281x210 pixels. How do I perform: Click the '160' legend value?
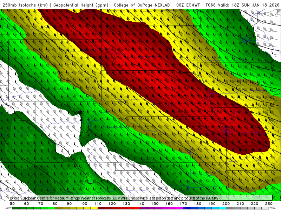pos(169,204)
